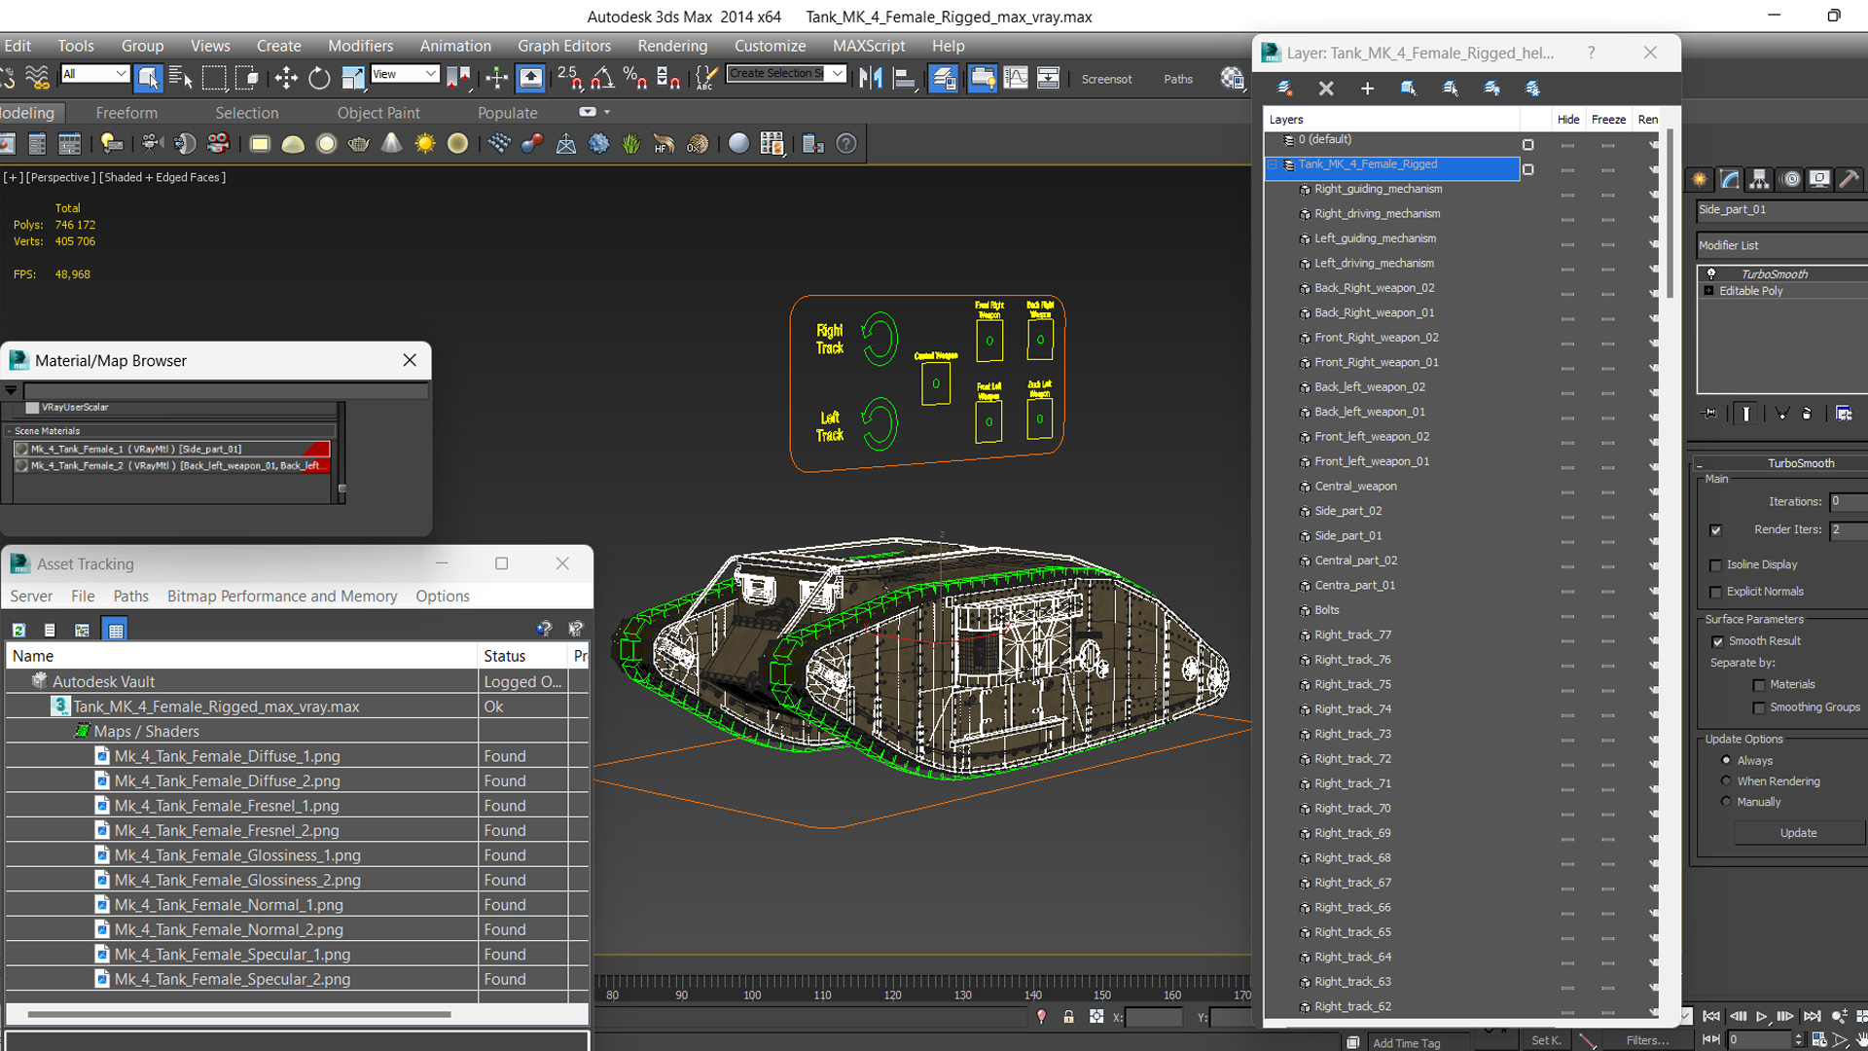Viewport: 1868px width, 1051px height.
Task: Click the Update button in modifier panel
Action: [1796, 833]
